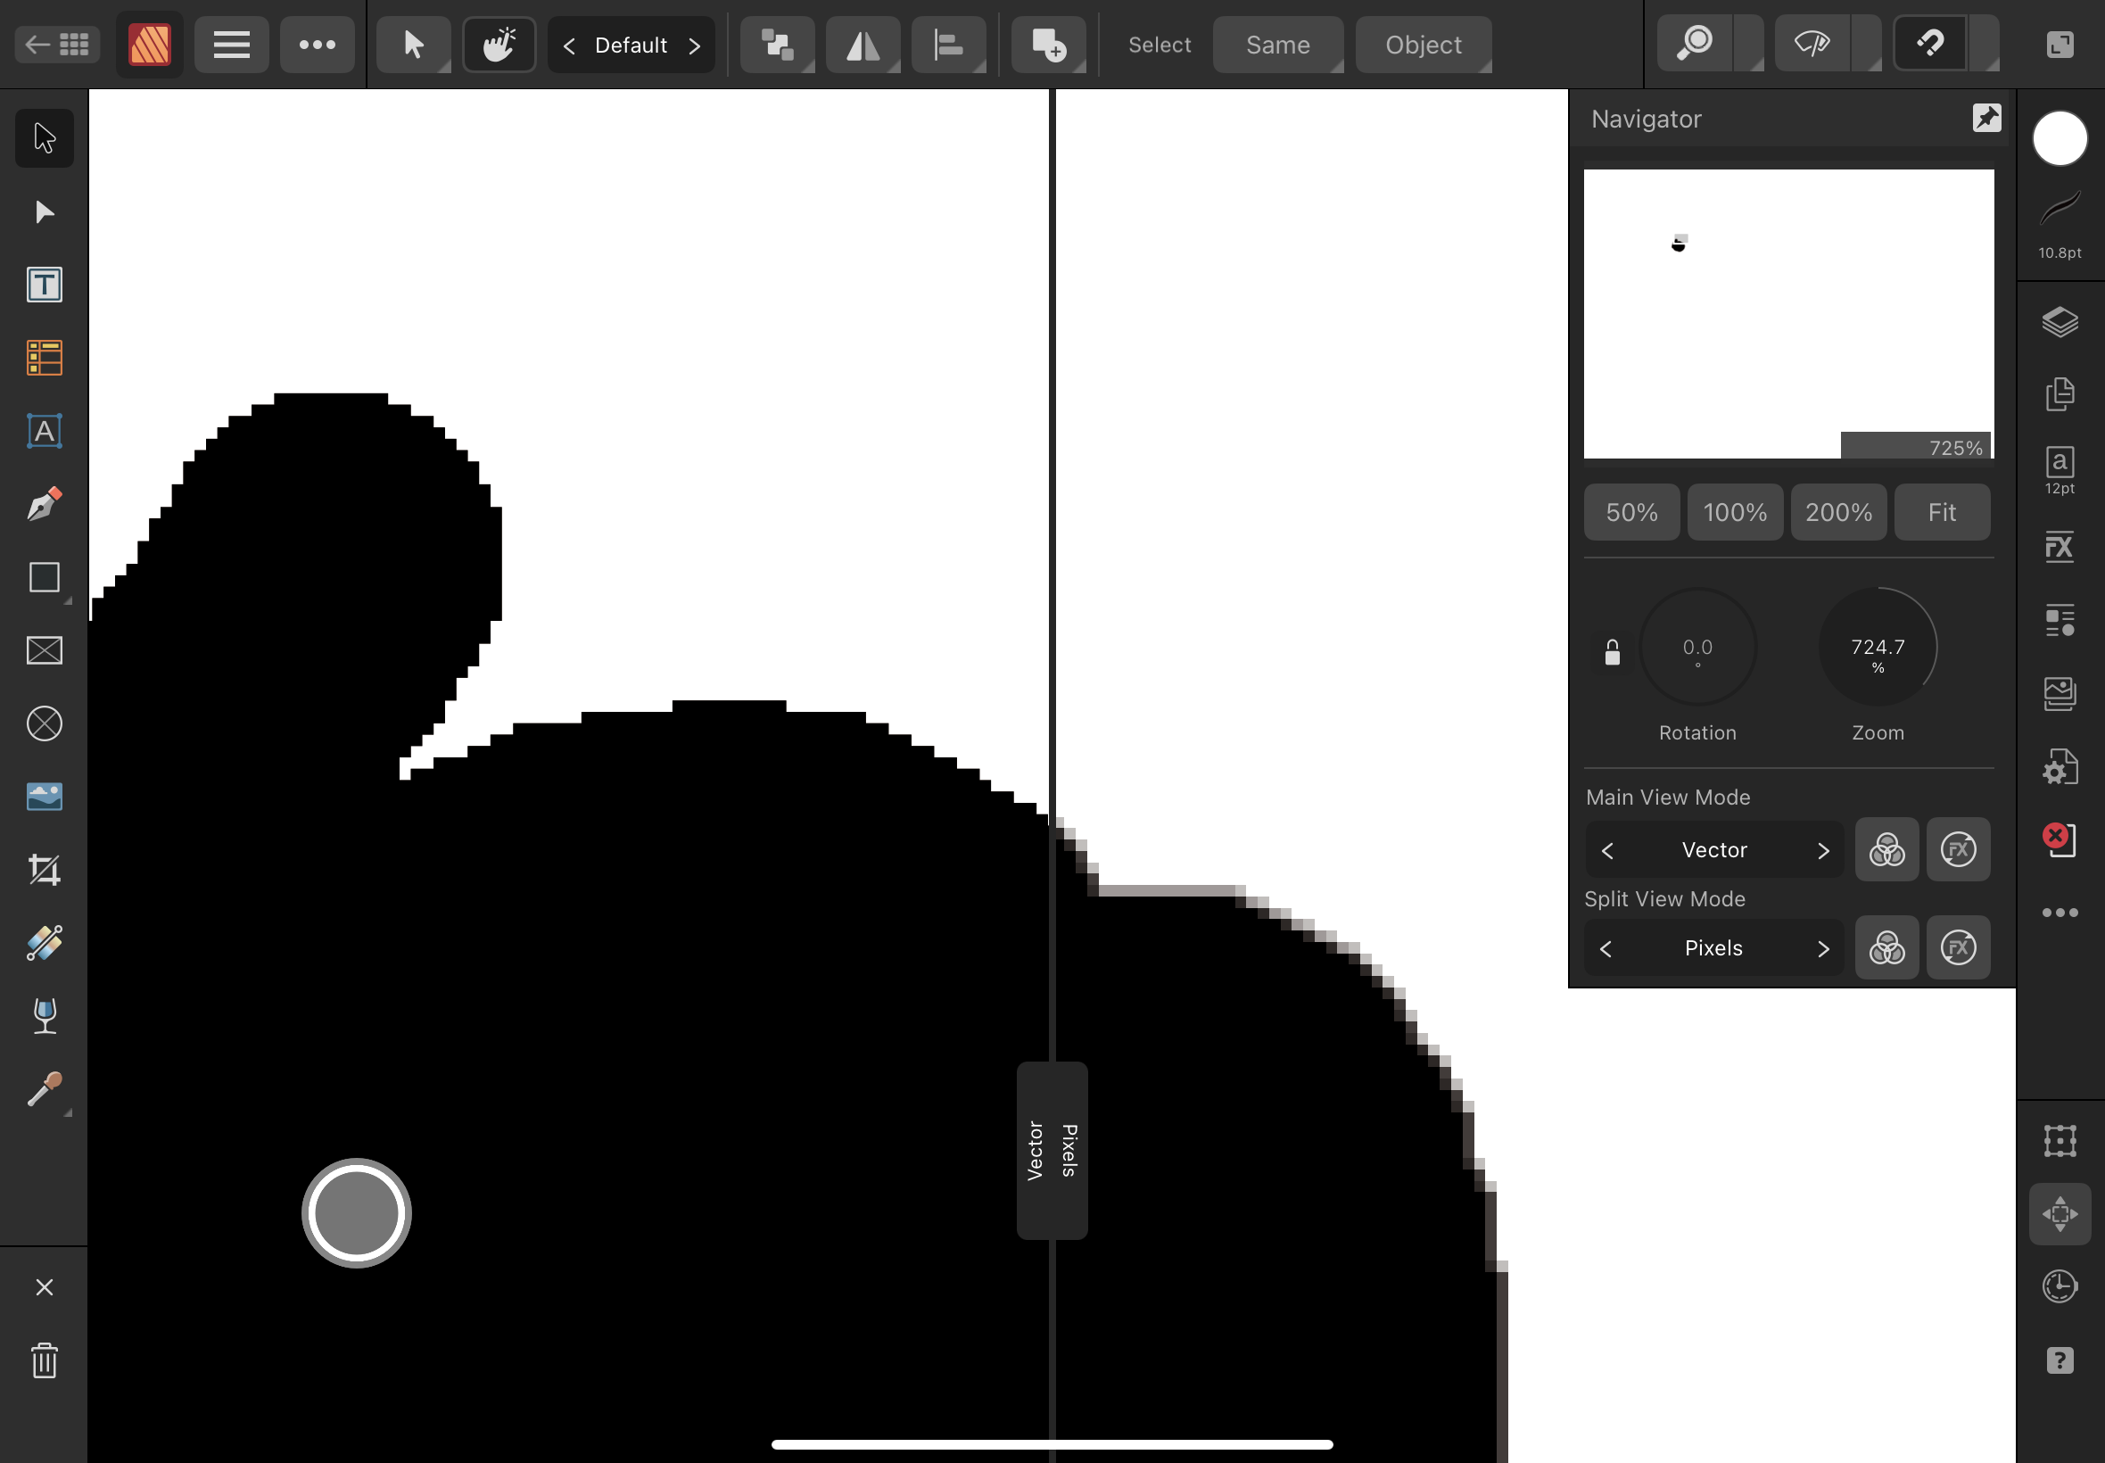The height and width of the screenshot is (1463, 2105).
Task: Toggle the UI fullscreen icon
Action: tap(2060, 44)
